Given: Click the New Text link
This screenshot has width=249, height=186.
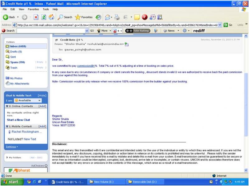Looking at the screenshot, I should (30, 139).
